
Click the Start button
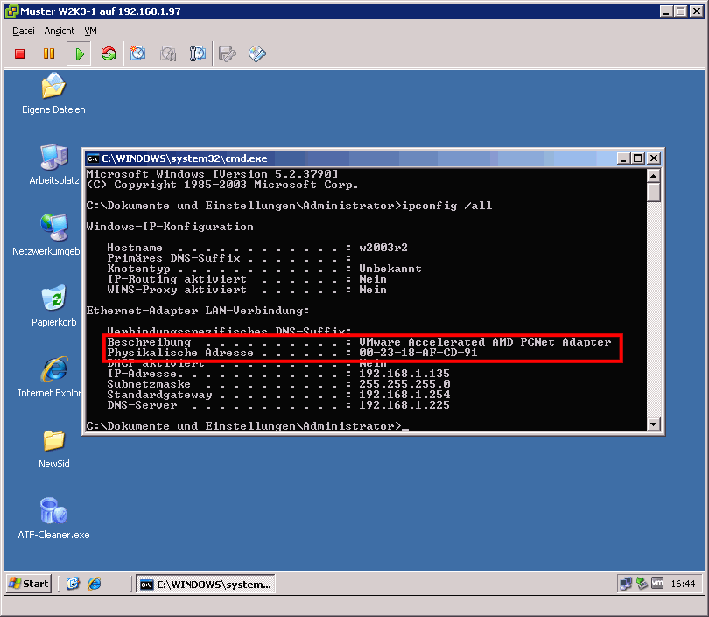coord(28,584)
